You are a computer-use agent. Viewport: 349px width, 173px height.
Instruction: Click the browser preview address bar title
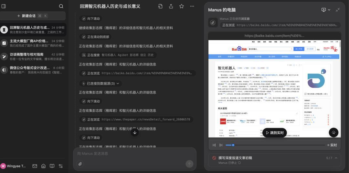click(x=274, y=36)
